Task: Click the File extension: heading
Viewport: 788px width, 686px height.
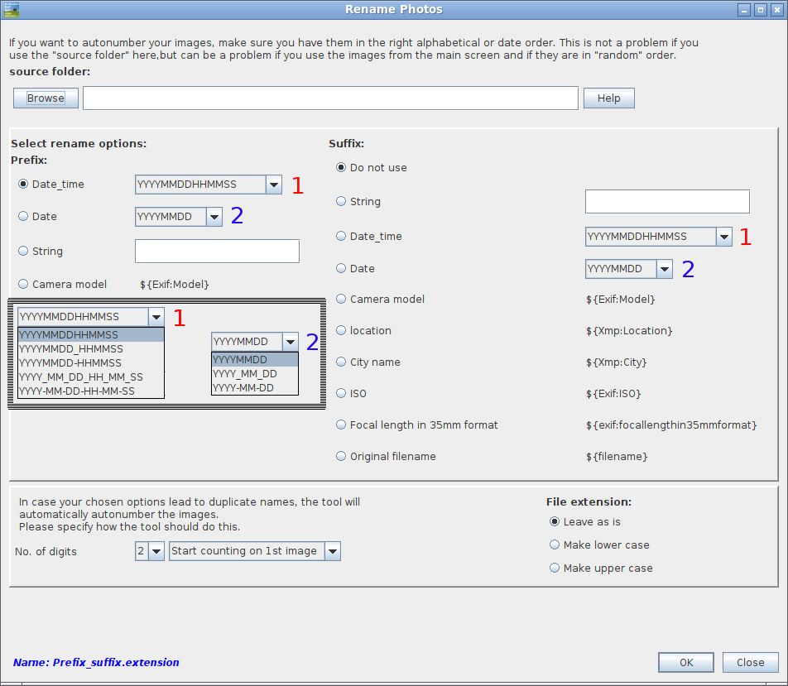Action: click(x=589, y=501)
